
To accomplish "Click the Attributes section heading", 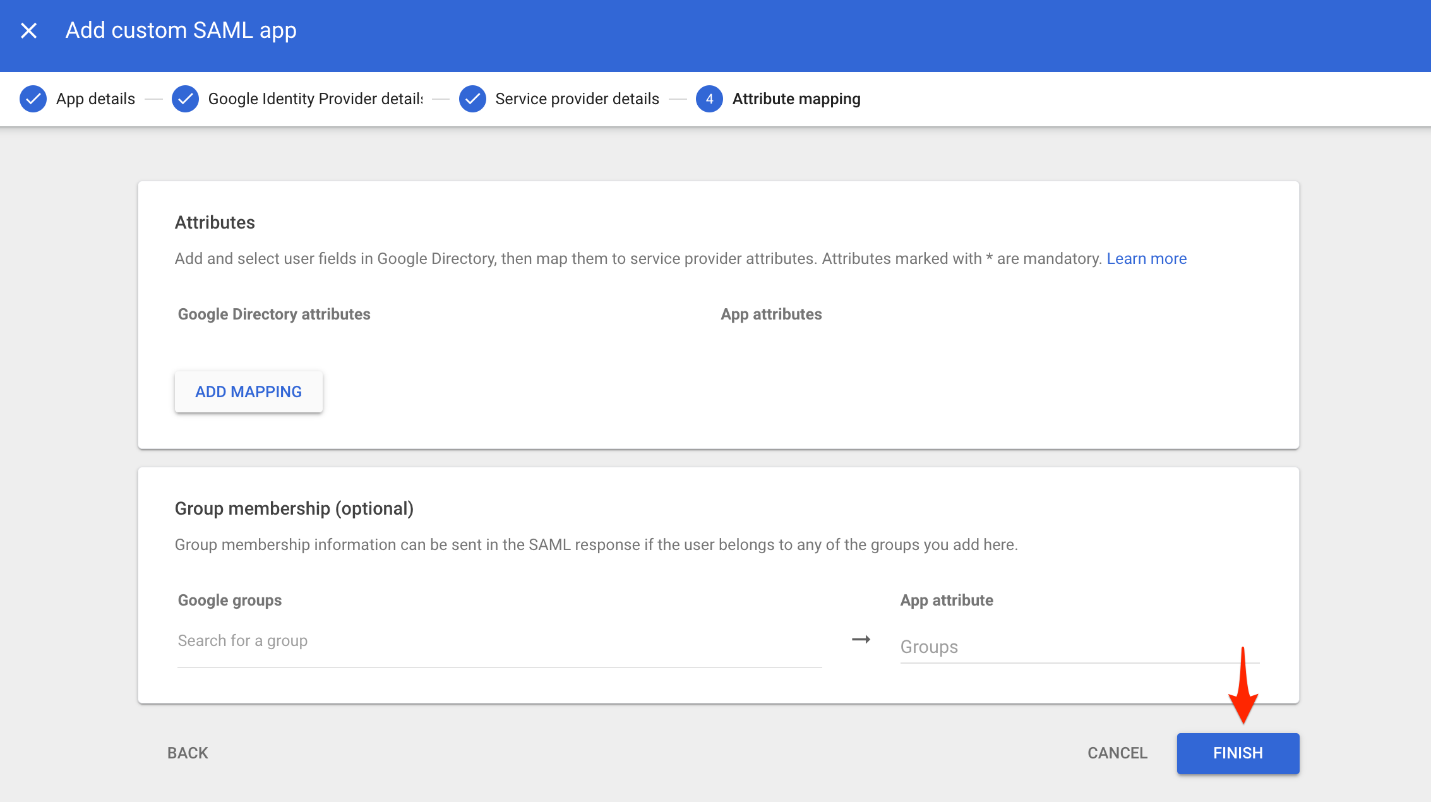I will (215, 222).
